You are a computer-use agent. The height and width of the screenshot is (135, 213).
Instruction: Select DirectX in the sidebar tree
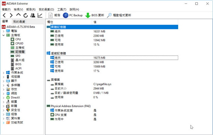click(15, 97)
